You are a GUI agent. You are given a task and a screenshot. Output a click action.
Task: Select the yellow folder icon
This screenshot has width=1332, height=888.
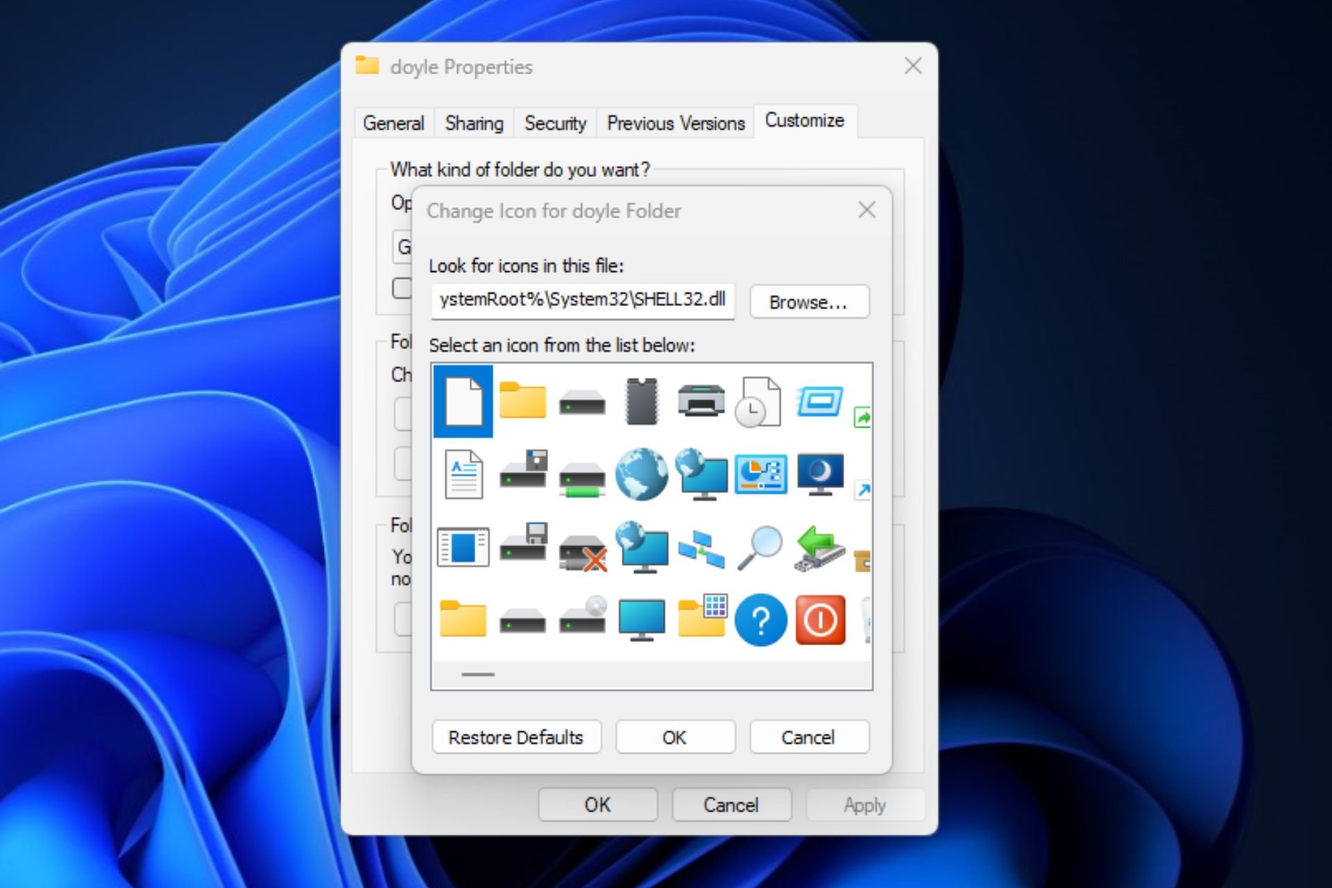(522, 400)
